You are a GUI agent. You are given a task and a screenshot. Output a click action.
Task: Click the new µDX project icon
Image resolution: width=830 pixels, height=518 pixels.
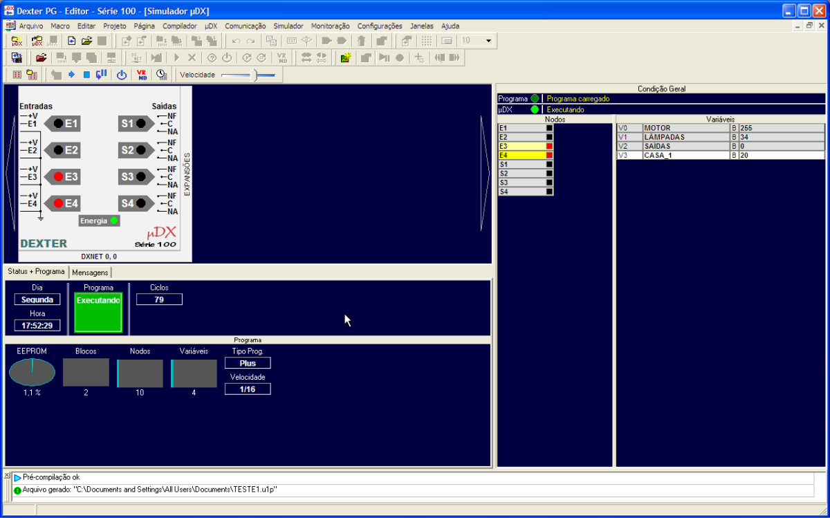[17, 41]
